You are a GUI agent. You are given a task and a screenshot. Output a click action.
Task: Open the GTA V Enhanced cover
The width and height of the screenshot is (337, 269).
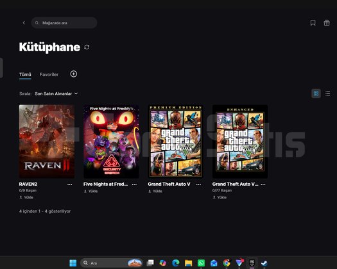point(240,142)
